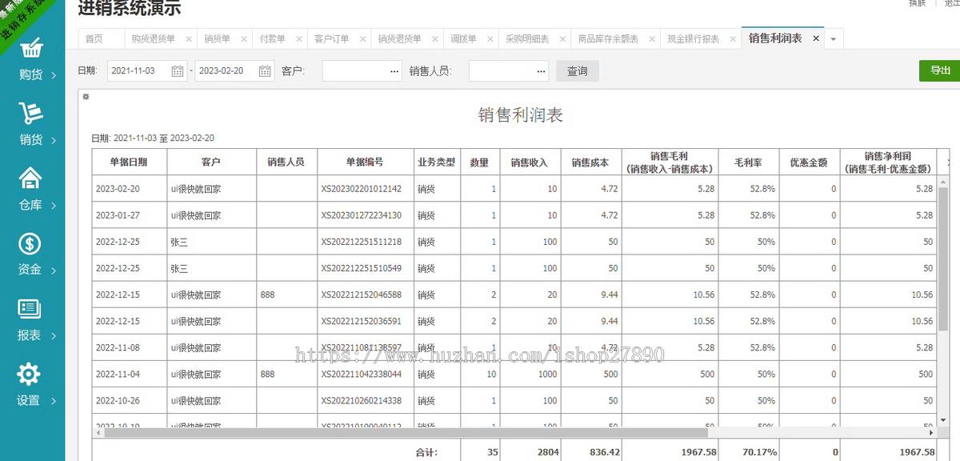Viewport: 960px width, 461px height.
Task: Click order number XS202210260214338
Action: pyautogui.click(x=362, y=400)
